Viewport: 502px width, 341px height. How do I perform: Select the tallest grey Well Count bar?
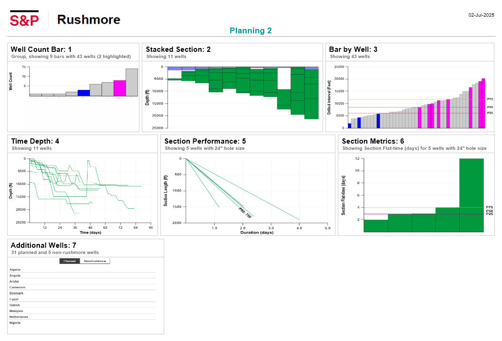click(x=132, y=82)
